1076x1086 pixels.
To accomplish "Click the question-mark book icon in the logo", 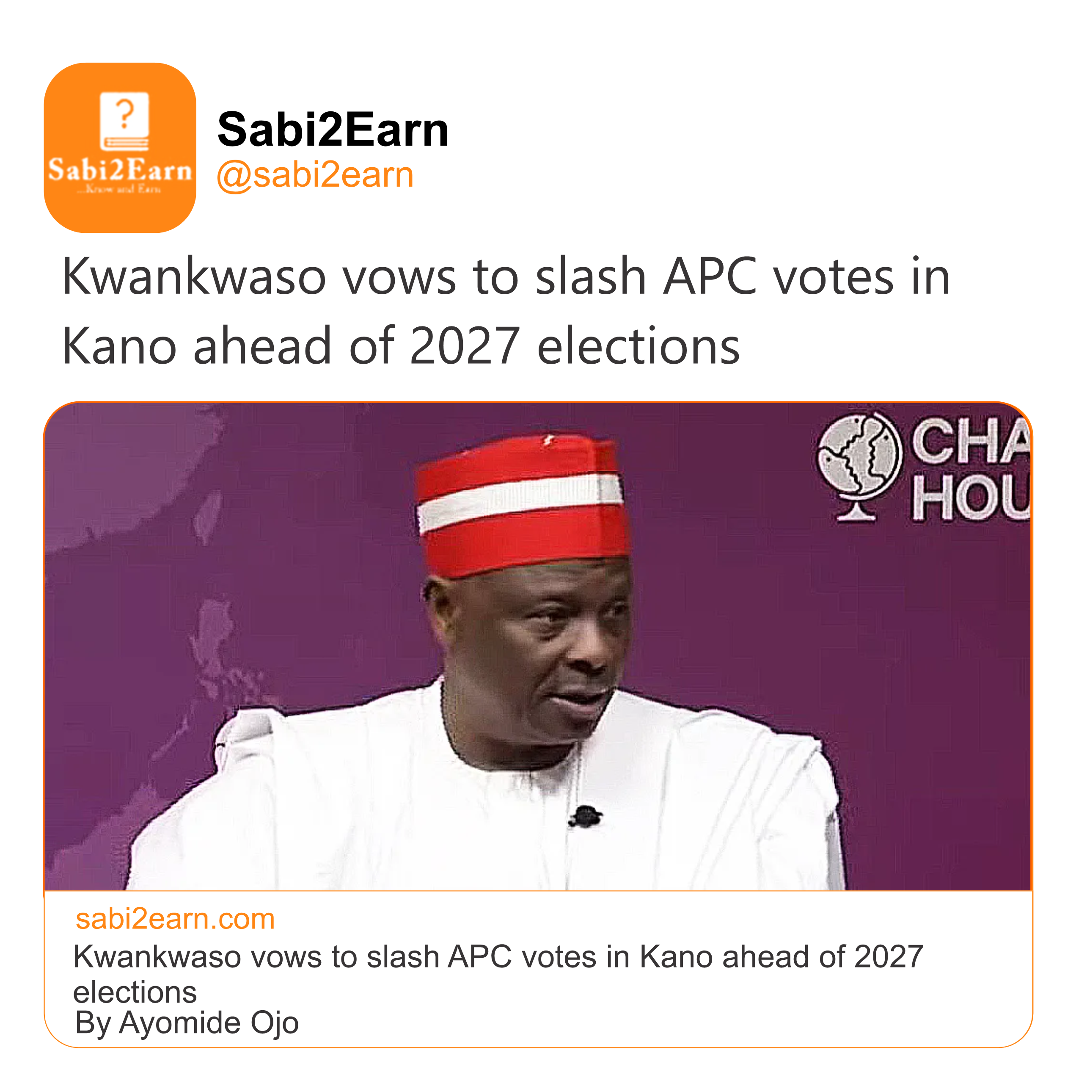I will point(124,120).
